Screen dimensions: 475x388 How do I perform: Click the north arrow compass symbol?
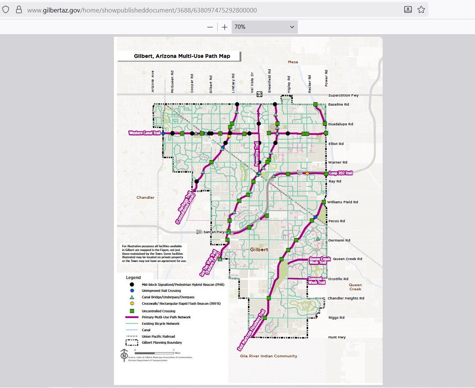124,355
